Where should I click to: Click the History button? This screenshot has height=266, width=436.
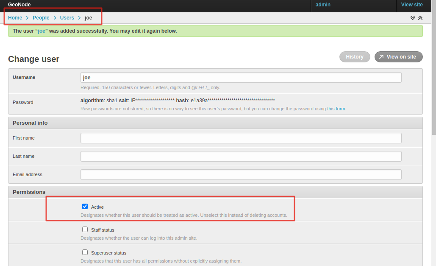pos(355,57)
